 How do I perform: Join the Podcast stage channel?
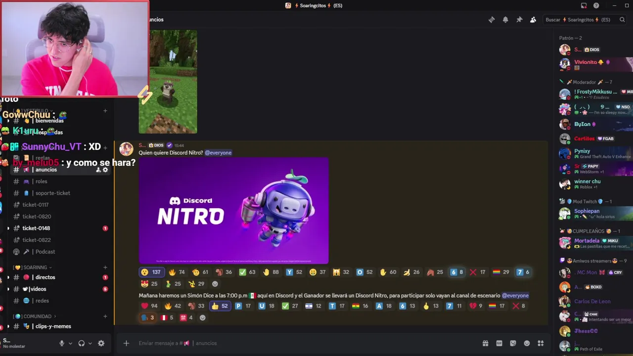61,252
